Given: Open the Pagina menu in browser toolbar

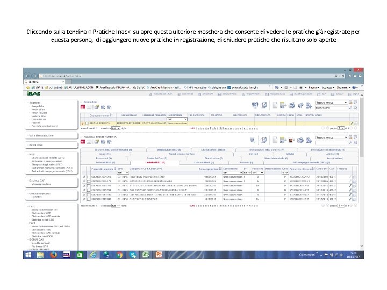Looking at the screenshot, I should click(313, 88).
